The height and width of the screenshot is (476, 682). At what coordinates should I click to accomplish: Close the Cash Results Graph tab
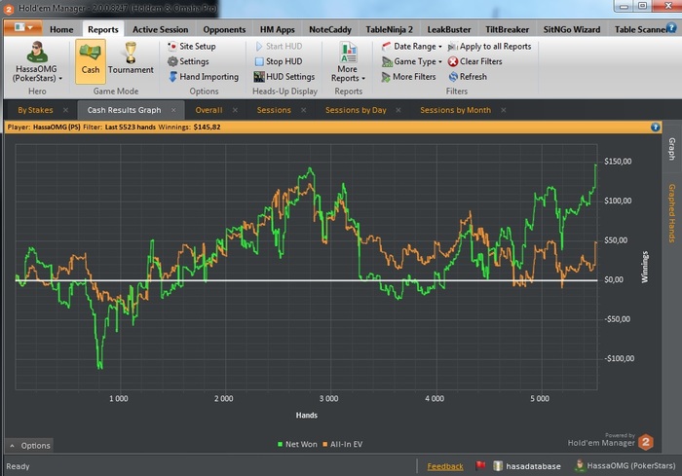coord(173,110)
